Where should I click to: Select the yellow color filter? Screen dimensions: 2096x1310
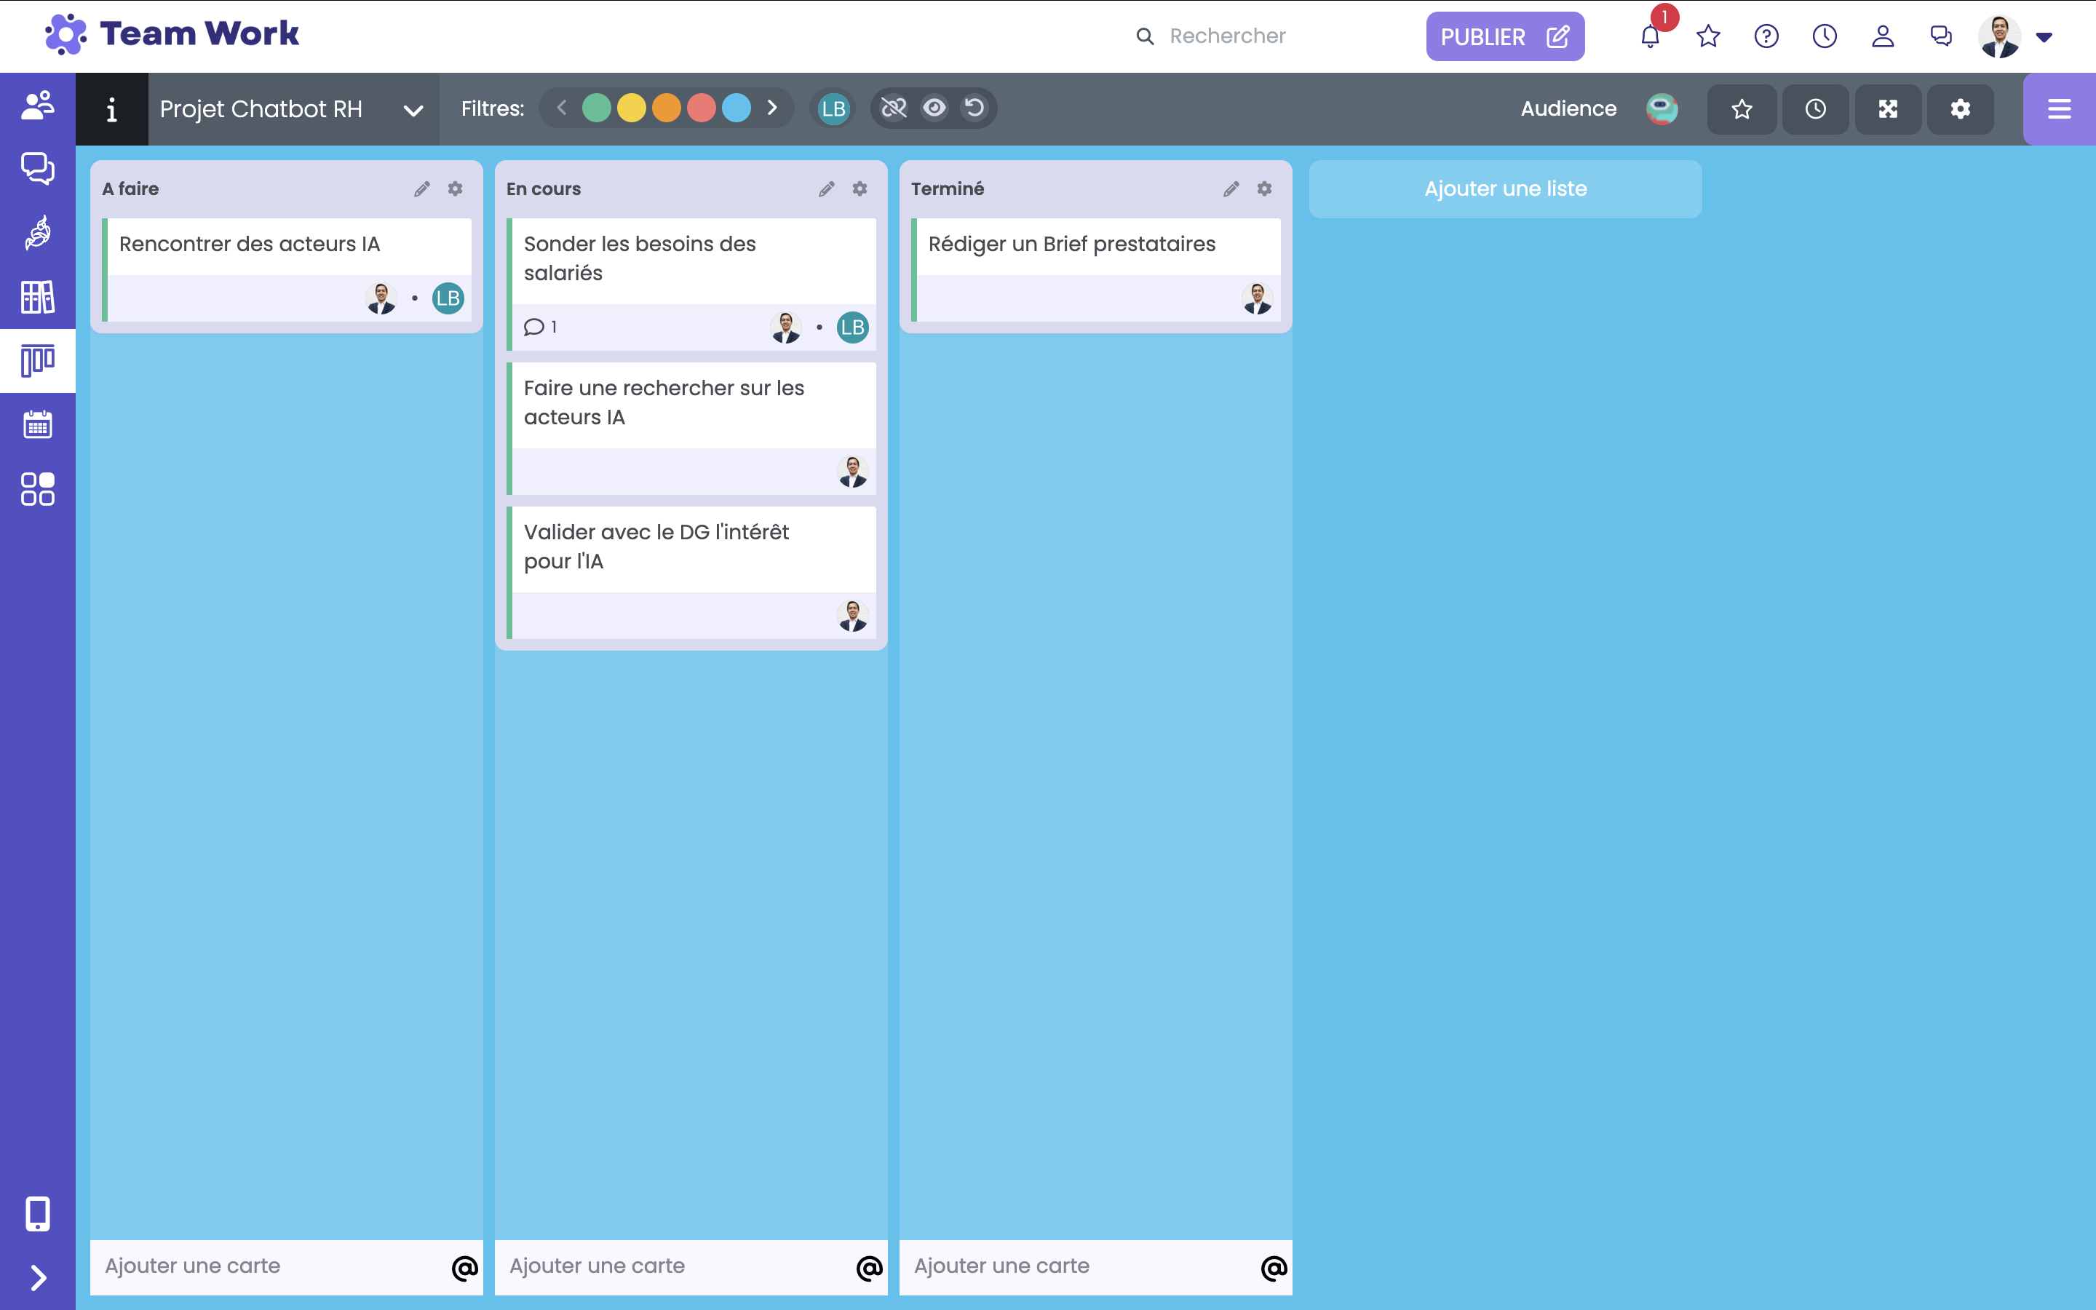click(632, 109)
